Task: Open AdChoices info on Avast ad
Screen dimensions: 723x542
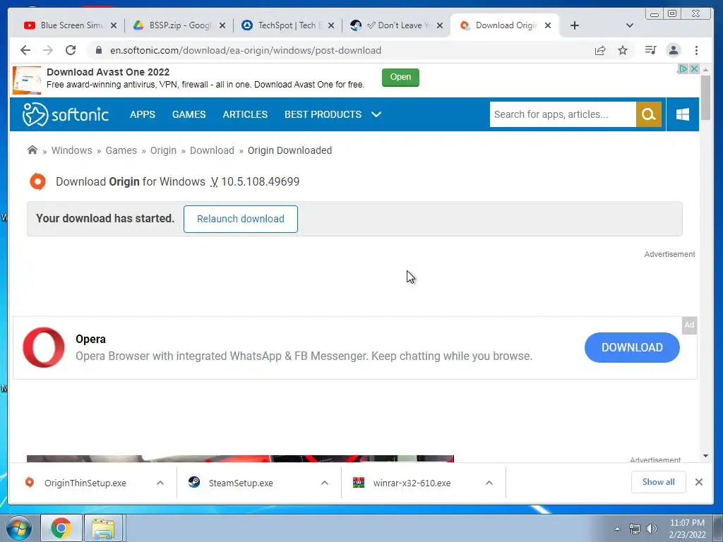Action: click(x=683, y=68)
